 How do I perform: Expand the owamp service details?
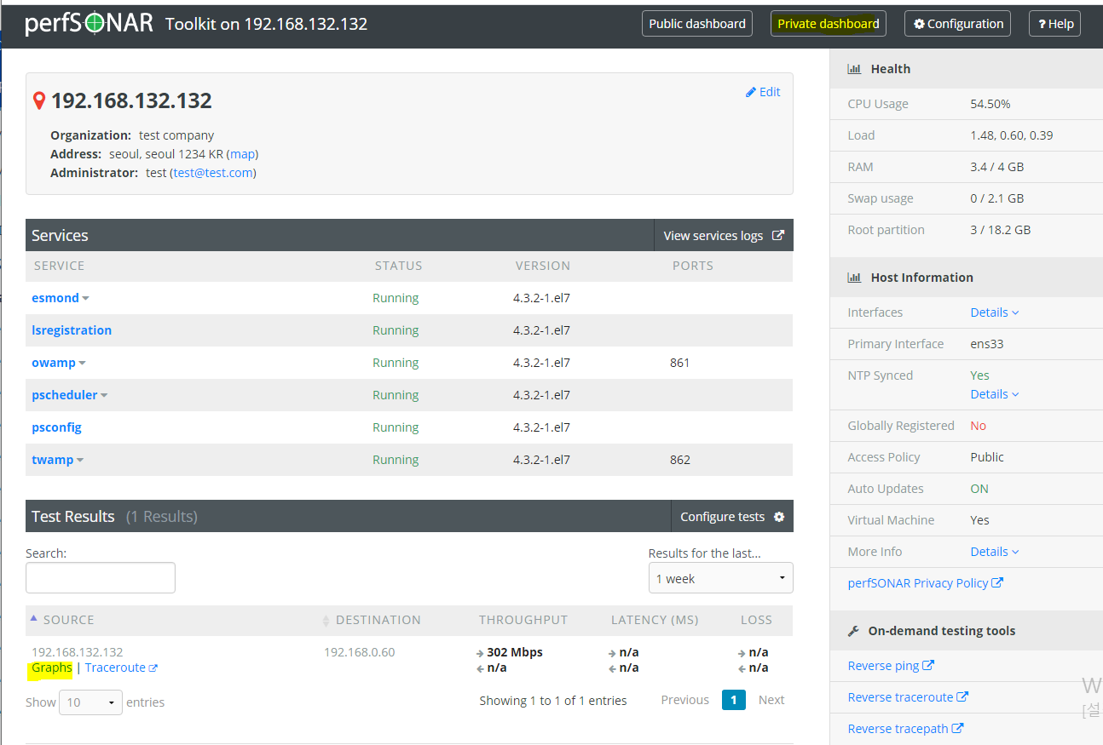[x=82, y=363]
